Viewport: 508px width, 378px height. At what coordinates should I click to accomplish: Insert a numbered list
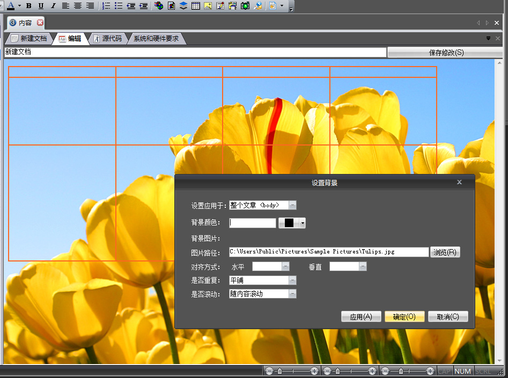click(106, 6)
